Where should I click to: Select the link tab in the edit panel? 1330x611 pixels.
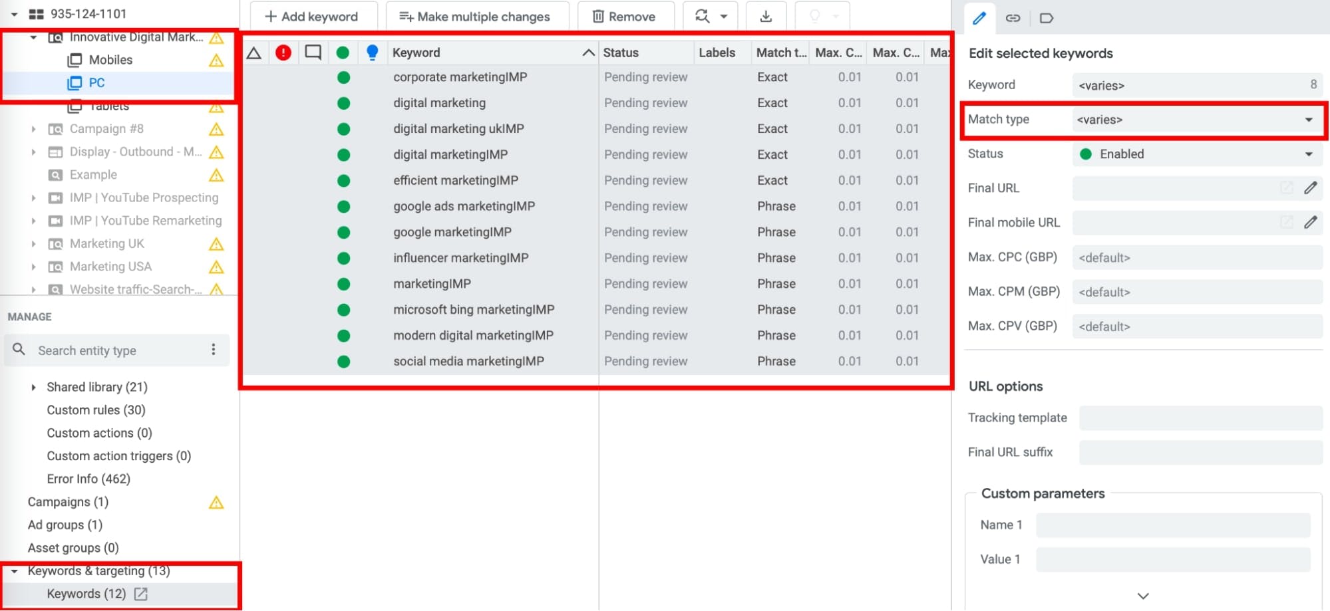click(x=1013, y=18)
